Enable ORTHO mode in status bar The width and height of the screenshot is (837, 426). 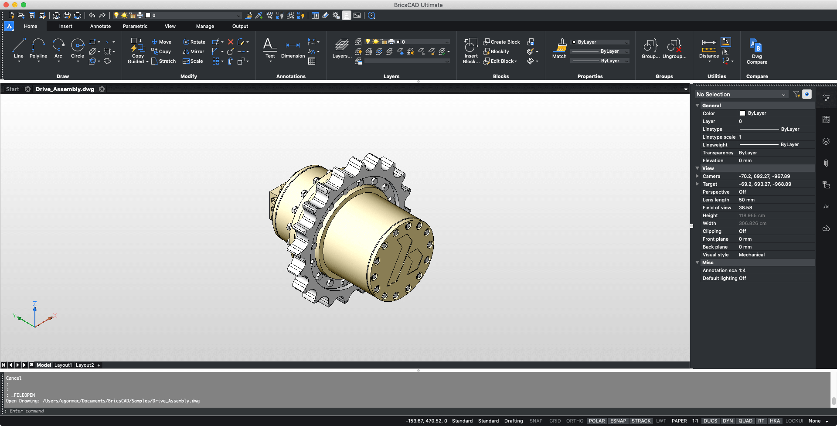(x=575, y=420)
